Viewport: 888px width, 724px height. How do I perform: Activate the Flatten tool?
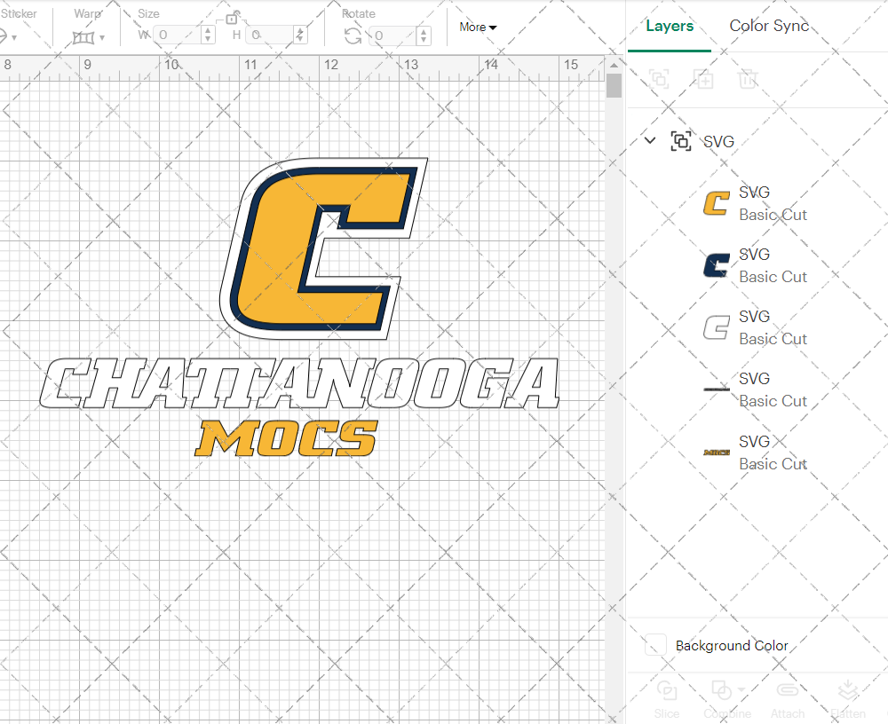(x=848, y=698)
